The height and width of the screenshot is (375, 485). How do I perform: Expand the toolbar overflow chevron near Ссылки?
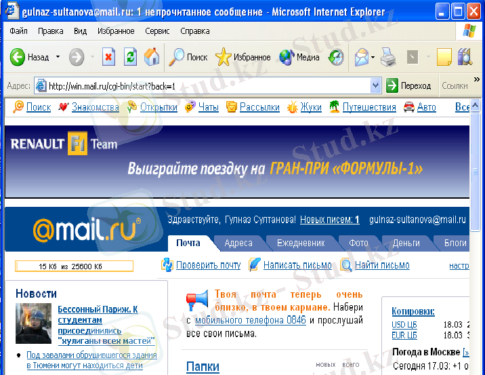[x=477, y=79]
